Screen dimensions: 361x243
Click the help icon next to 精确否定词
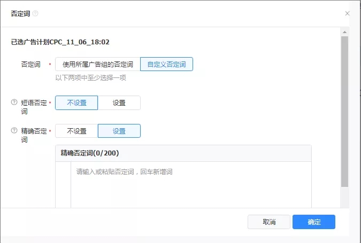coord(14,131)
